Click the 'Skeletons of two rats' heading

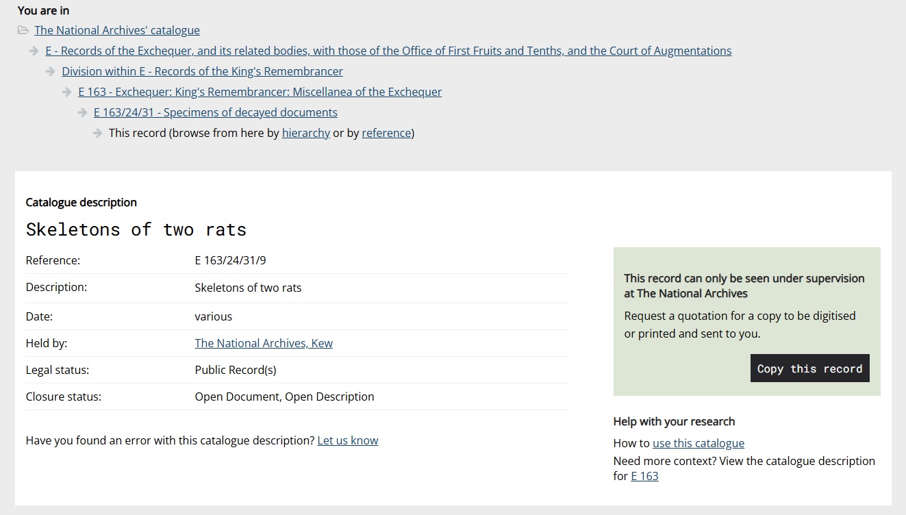[136, 229]
